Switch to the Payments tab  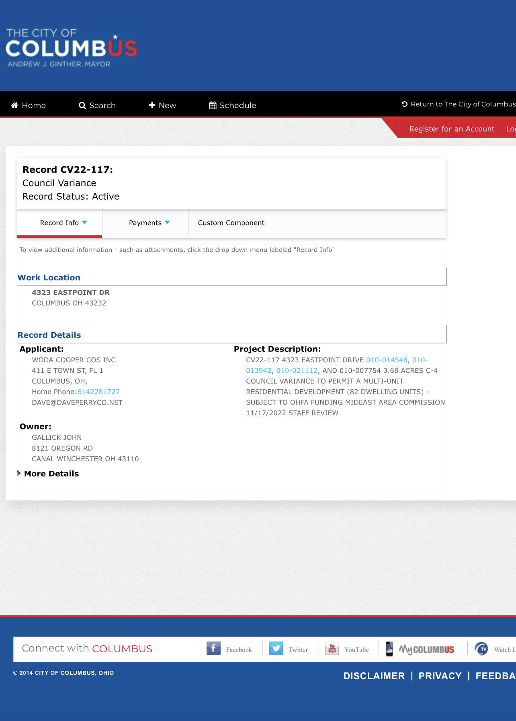(x=145, y=223)
